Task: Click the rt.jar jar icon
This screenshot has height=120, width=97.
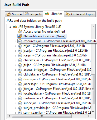Action: (x=20, y=46)
